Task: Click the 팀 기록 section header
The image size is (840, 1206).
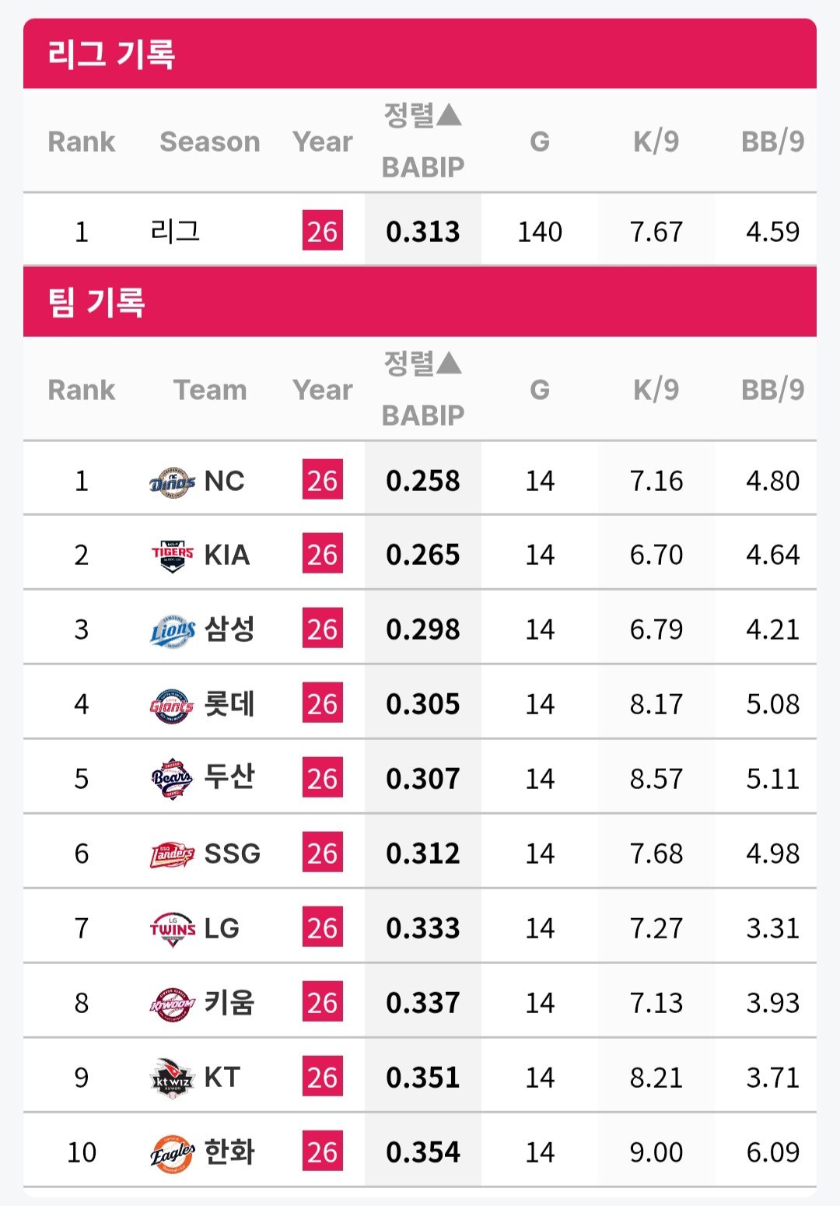Action: tap(96, 302)
